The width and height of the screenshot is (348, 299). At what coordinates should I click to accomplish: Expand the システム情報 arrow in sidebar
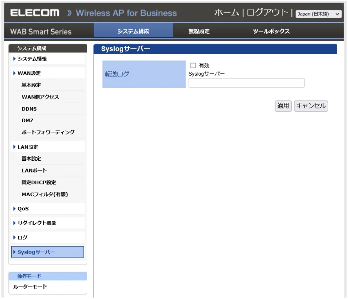[14, 59]
